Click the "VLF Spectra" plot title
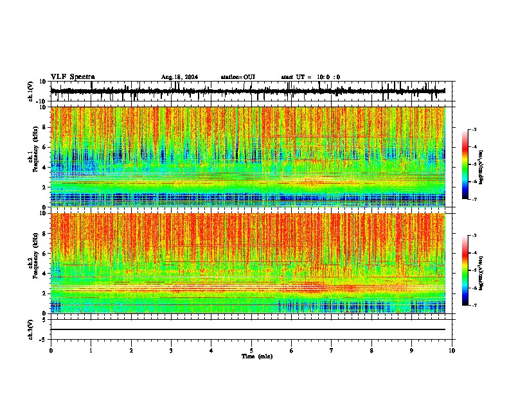This screenshot has width=509, height=393. pos(73,77)
